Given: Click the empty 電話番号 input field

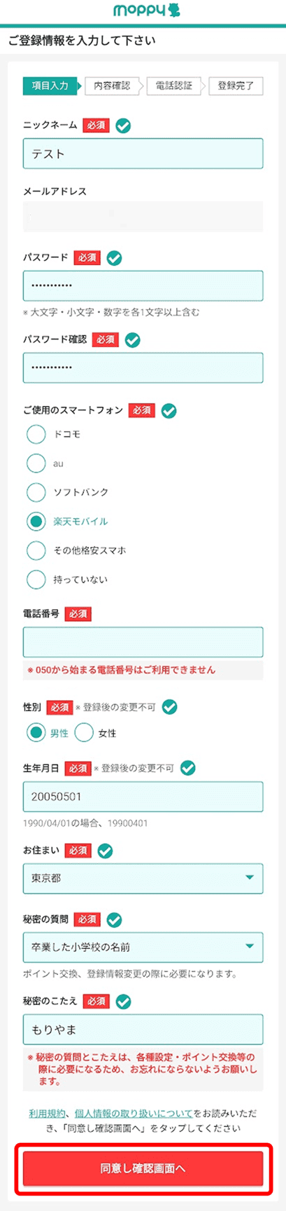Looking at the screenshot, I should click(143, 642).
